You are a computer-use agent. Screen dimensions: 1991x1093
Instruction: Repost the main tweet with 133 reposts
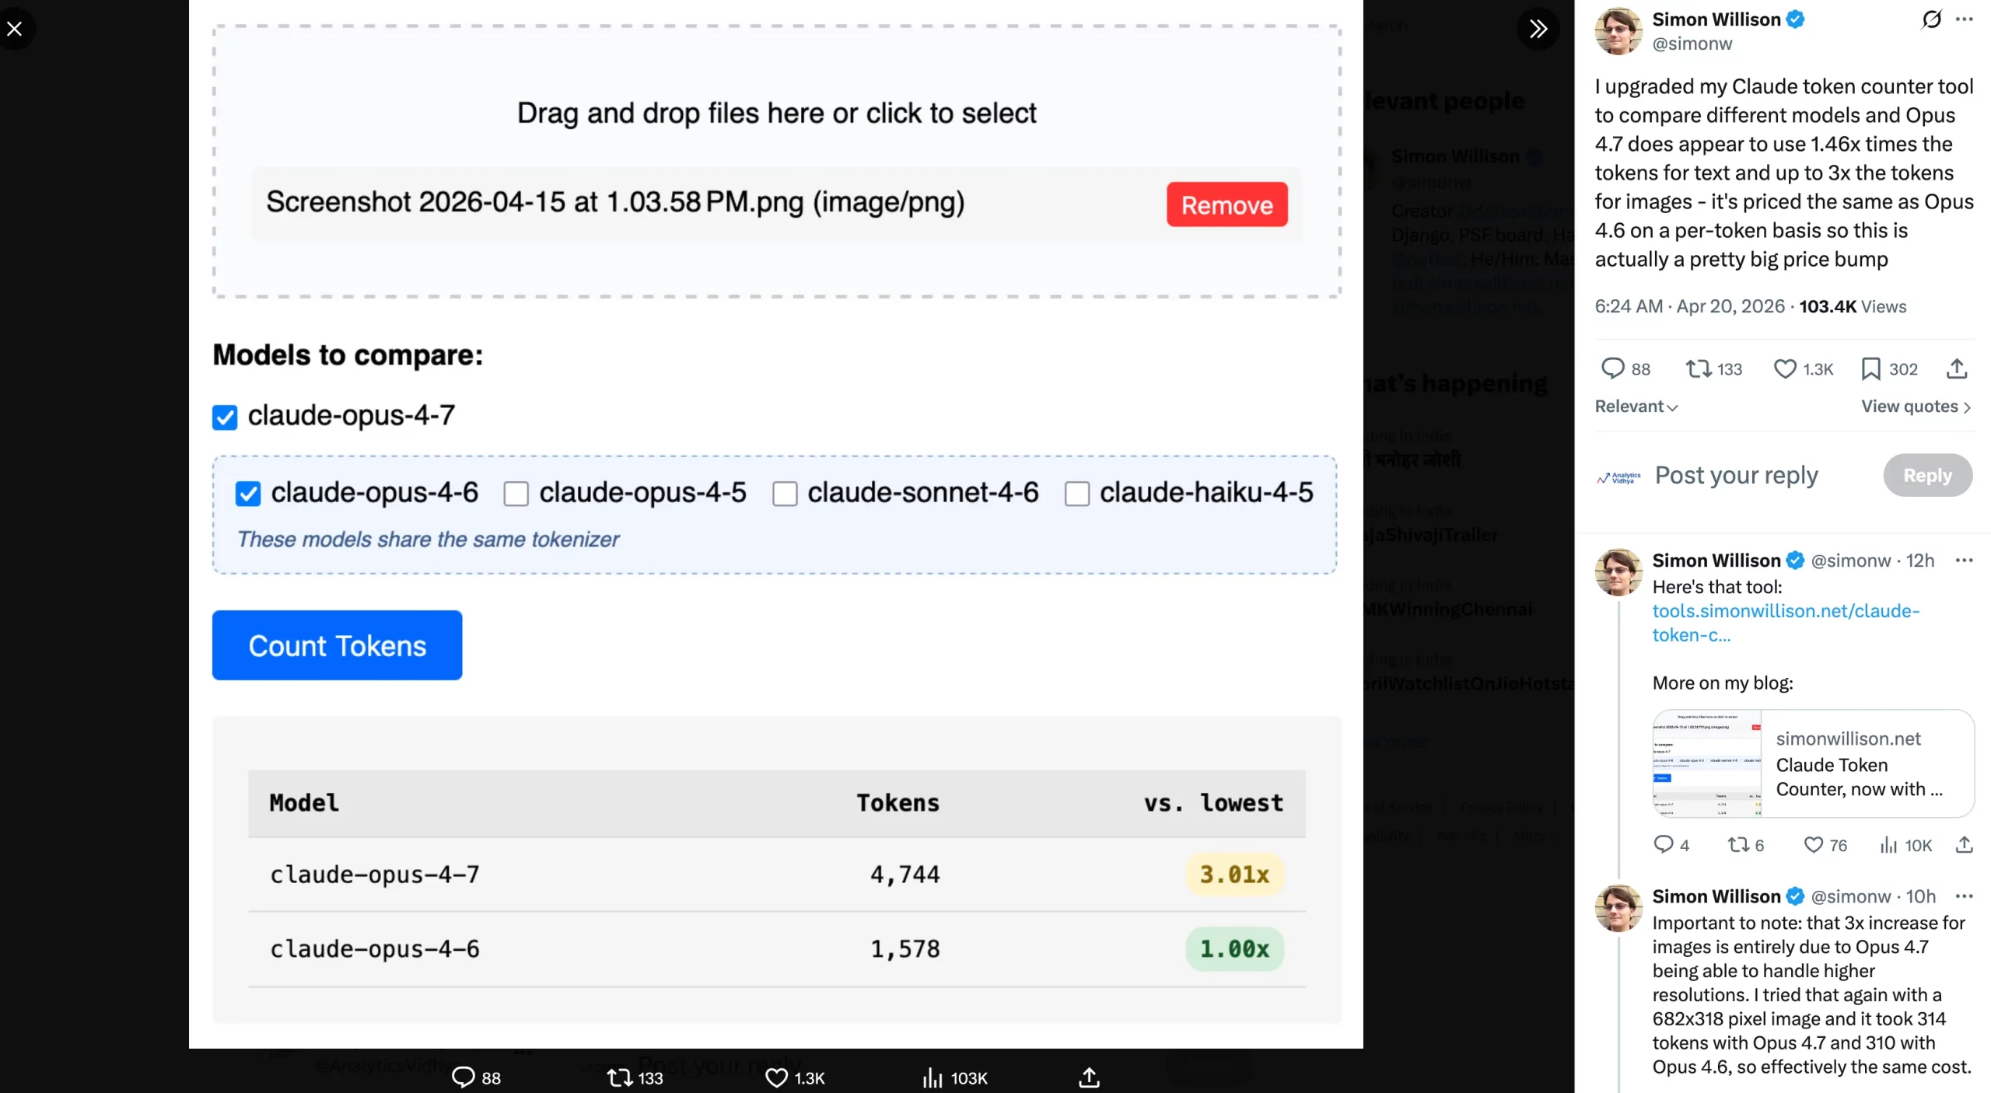click(x=1698, y=368)
